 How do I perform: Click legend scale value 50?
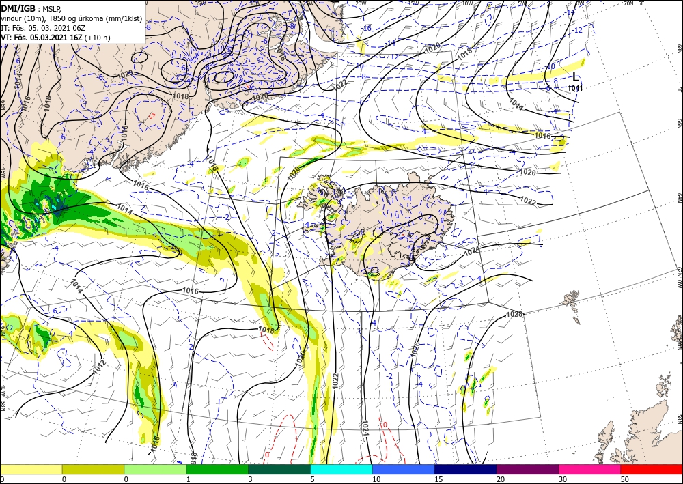pos(624,480)
